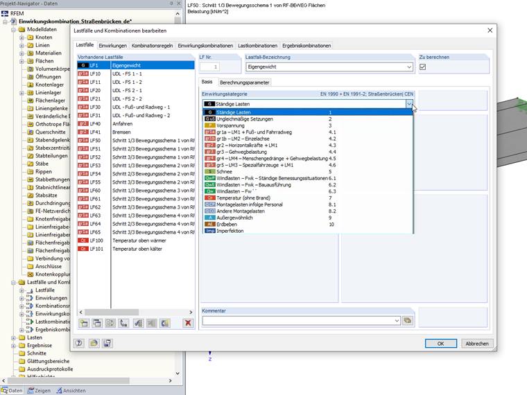The height and width of the screenshot is (395, 527).
Task: Expand the Ergebnisse tree node
Action: pyautogui.click(x=13, y=345)
